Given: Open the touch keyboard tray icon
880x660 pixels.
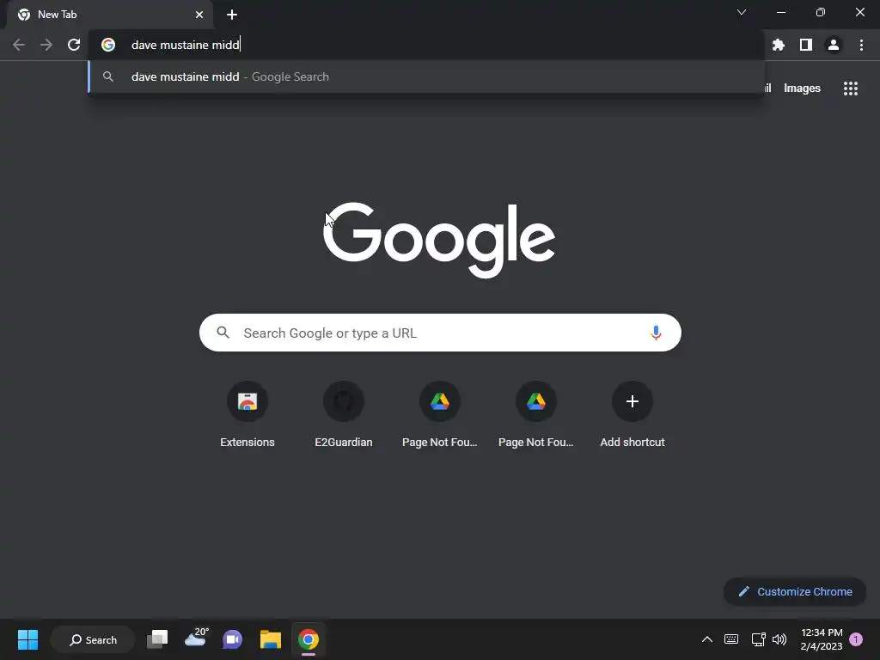Looking at the screenshot, I should point(731,639).
